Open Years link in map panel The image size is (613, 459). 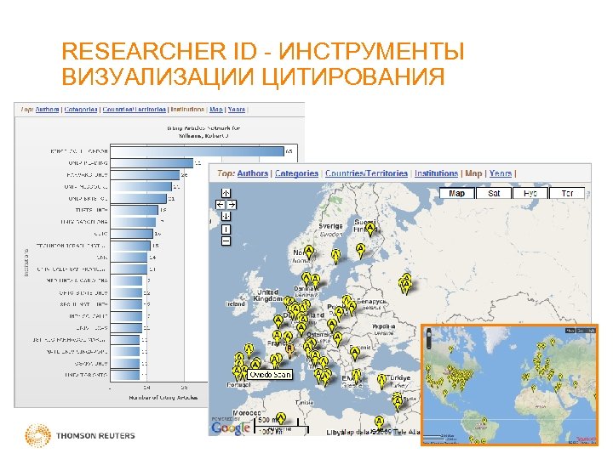(x=501, y=173)
